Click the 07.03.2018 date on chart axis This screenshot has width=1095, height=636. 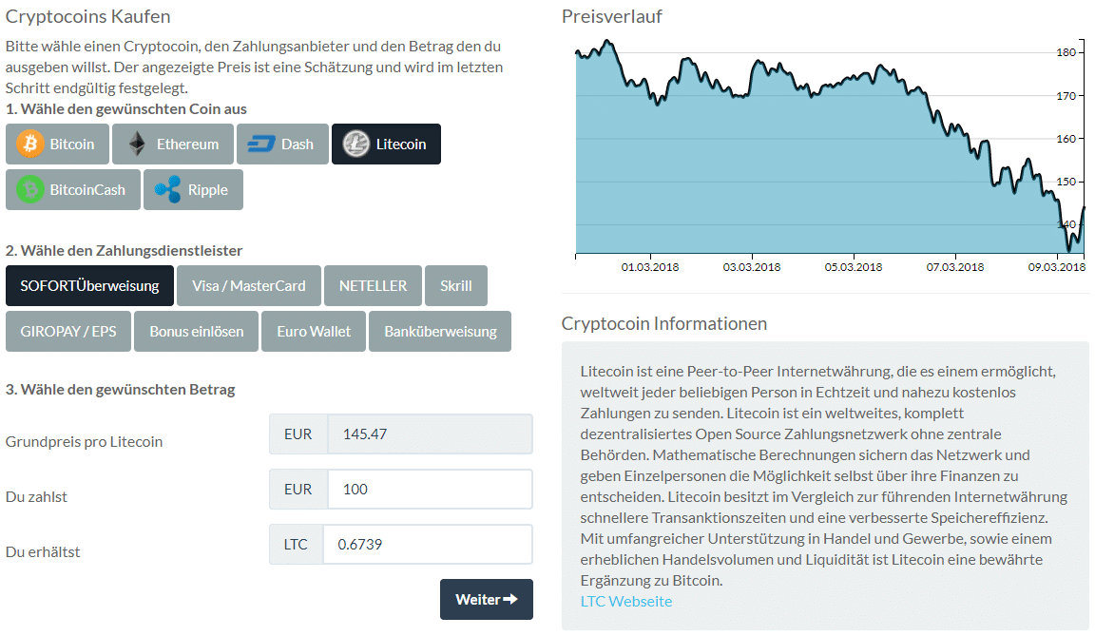point(954,267)
